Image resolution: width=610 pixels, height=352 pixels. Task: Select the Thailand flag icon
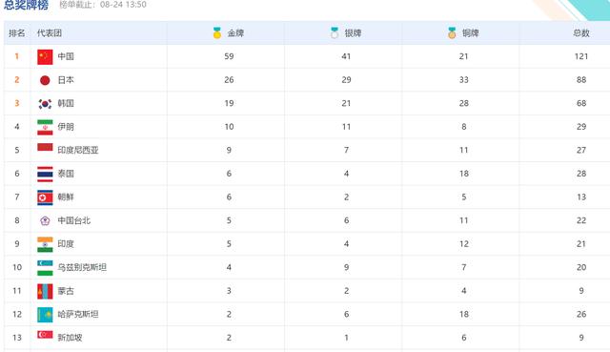pos(45,174)
